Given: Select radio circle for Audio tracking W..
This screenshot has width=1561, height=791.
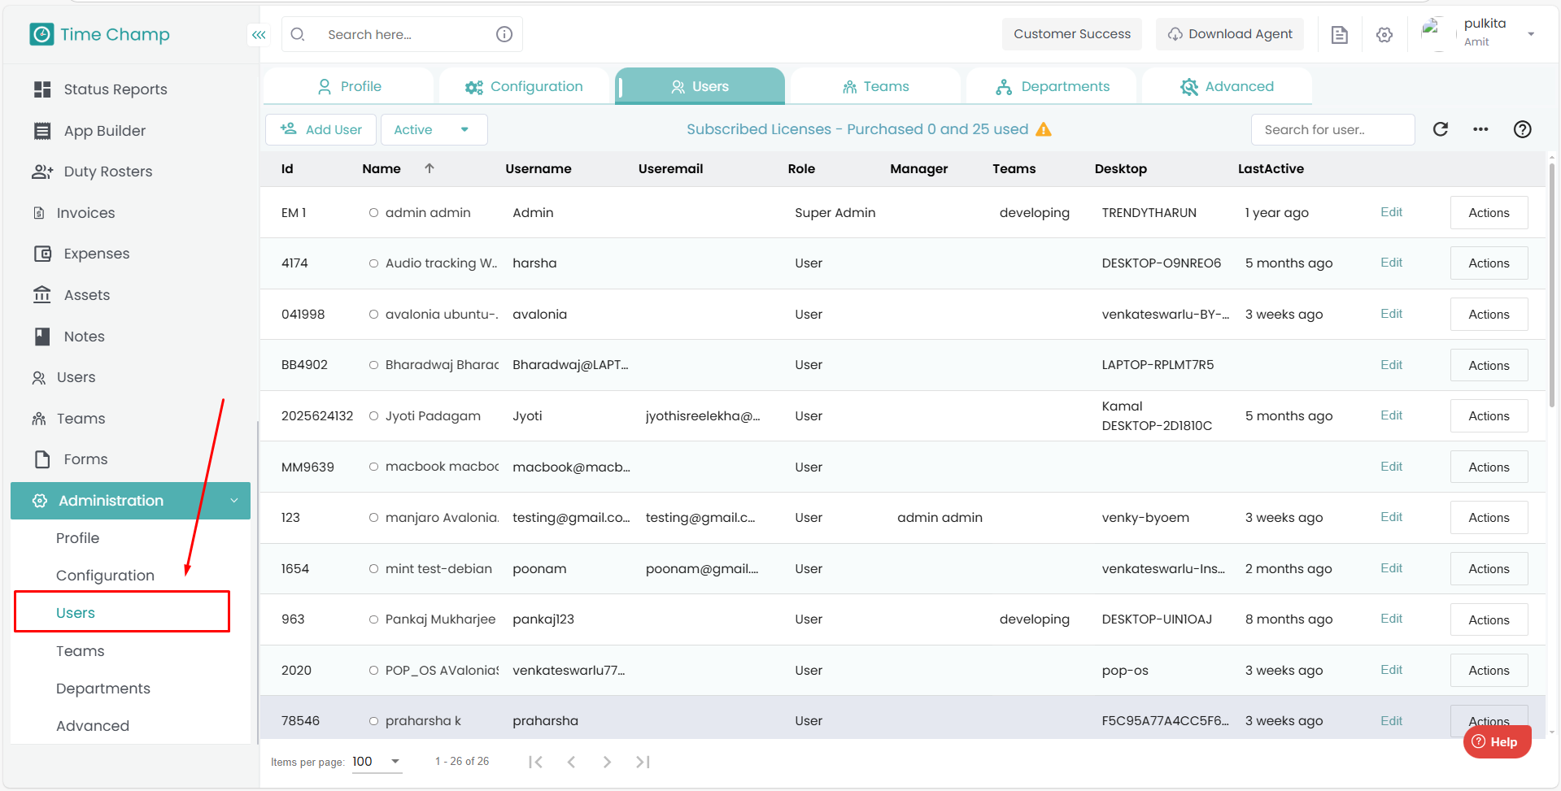Looking at the screenshot, I should [x=373, y=263].
